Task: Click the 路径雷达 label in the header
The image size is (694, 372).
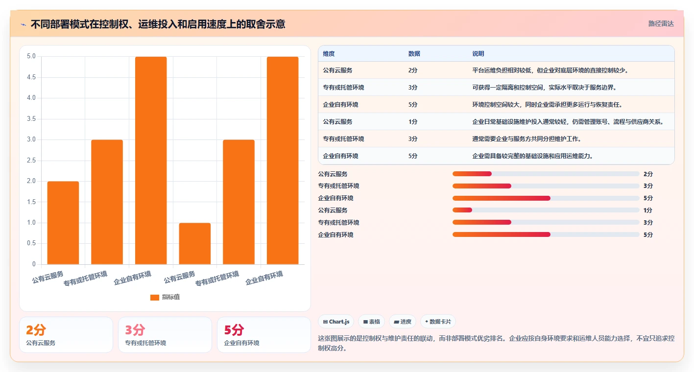Action: tap(661, 23)
